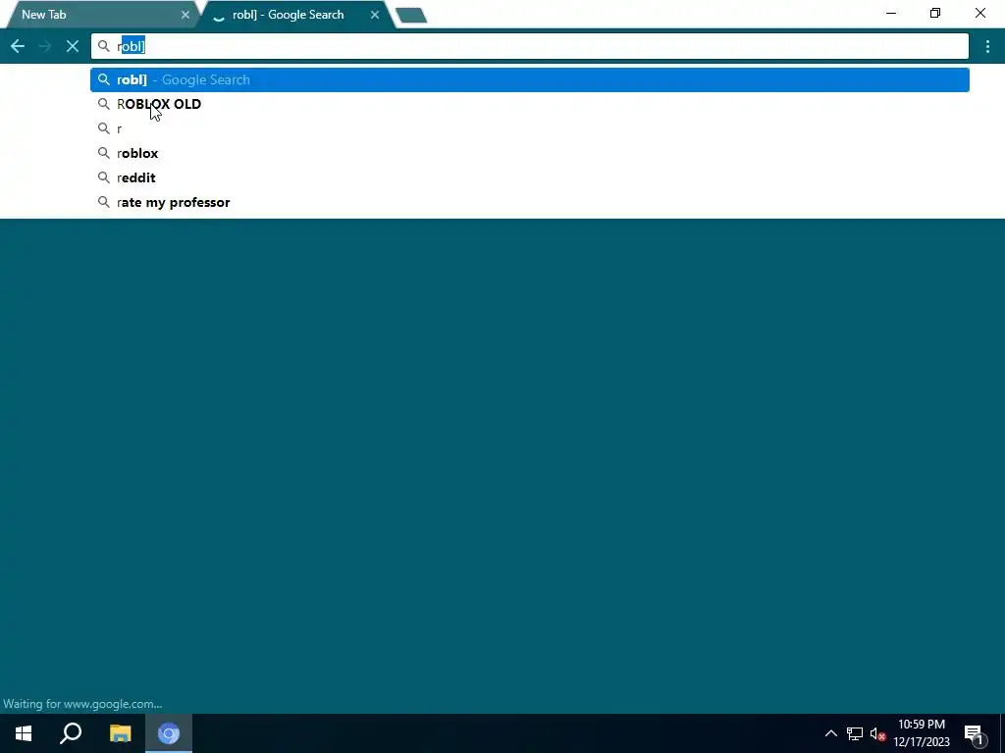Image resolution: width=1005 pixels, height=753 pixels.
Task: Open the Windows Start menu
Action: coord(24,733)
